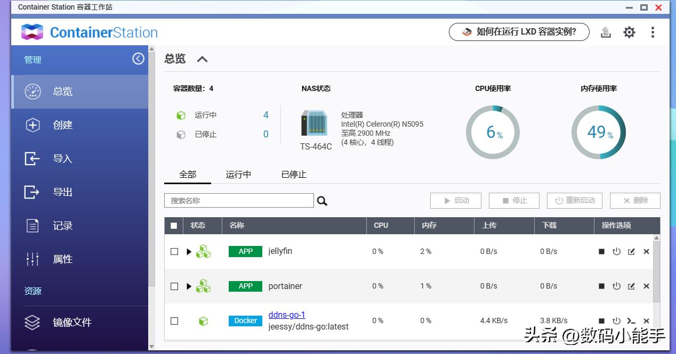Click the 如何在运行 LXD 容器实例 button
This screenshot has width=676, height=354.
(518, 32)
